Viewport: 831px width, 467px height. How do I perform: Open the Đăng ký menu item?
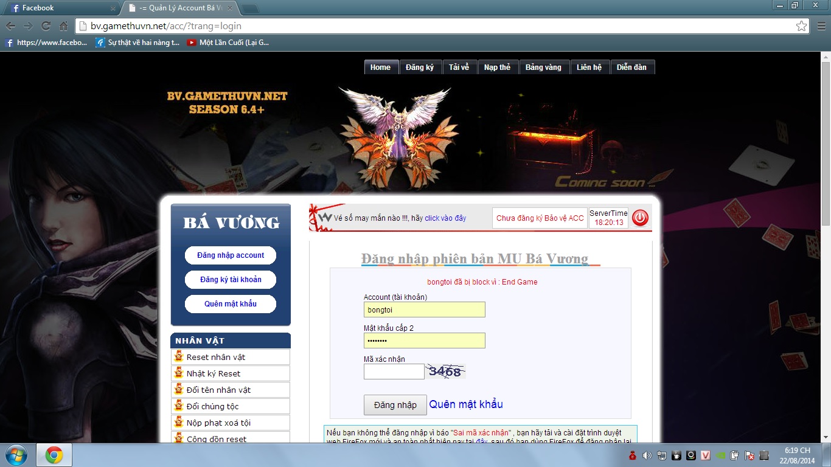[x=420, y=67]
